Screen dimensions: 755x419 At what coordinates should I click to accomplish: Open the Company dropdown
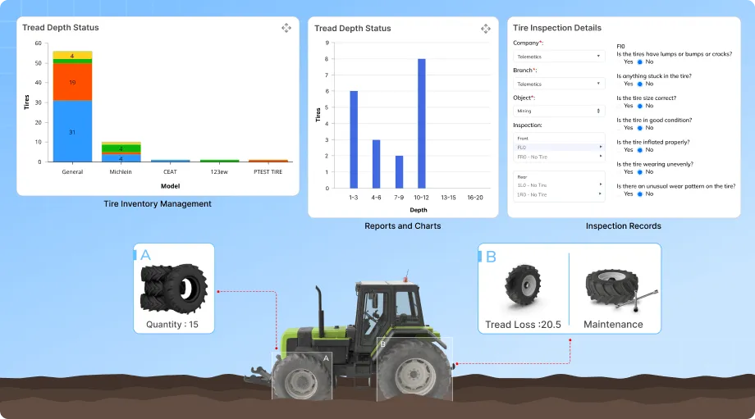(x=559, y=57)
